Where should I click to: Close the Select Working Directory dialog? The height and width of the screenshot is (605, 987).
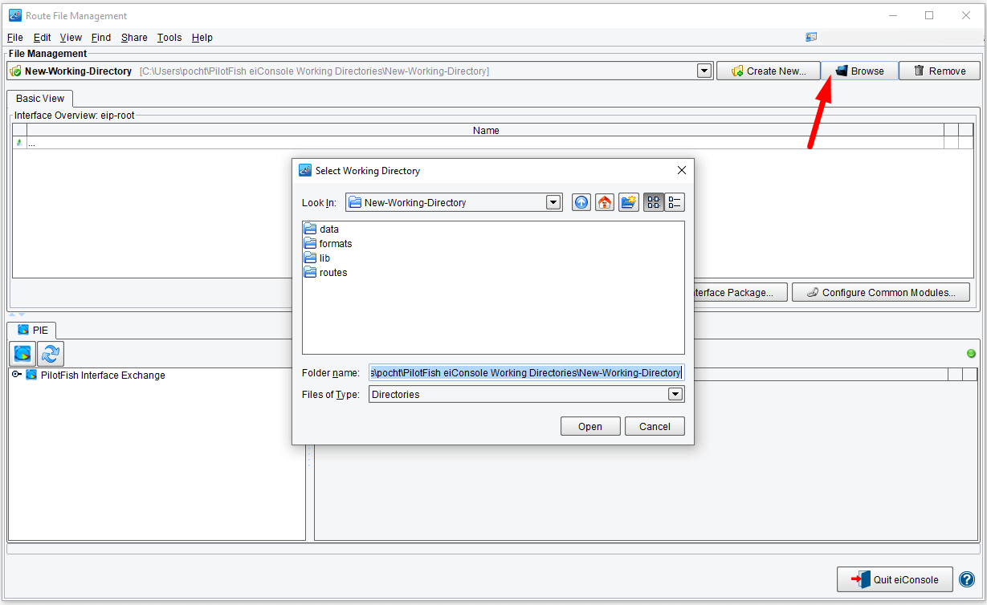682,170
